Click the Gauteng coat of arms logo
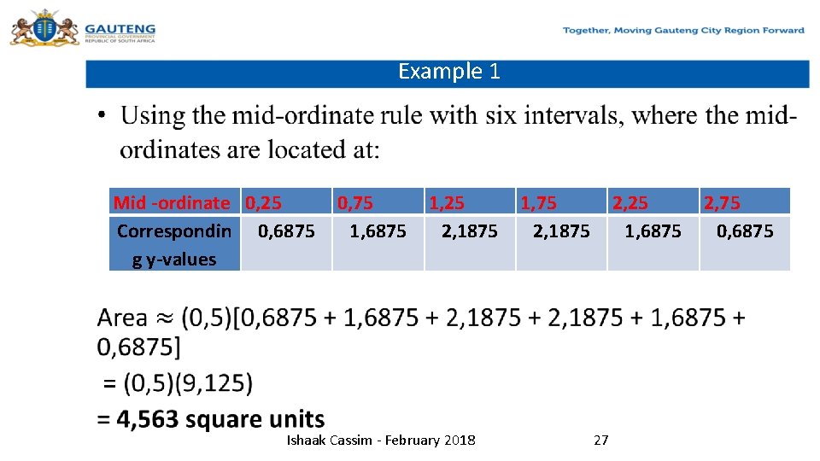The image size is (820, 461). [44, 27]
